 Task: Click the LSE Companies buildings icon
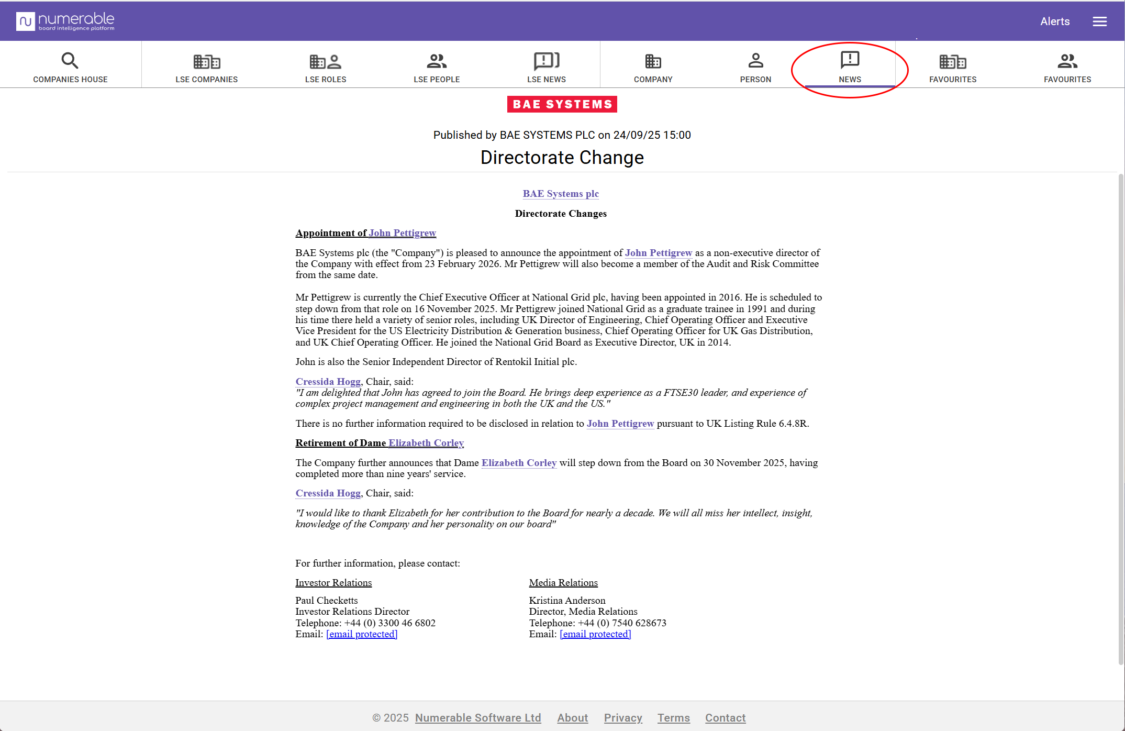[x=206, y=62]
